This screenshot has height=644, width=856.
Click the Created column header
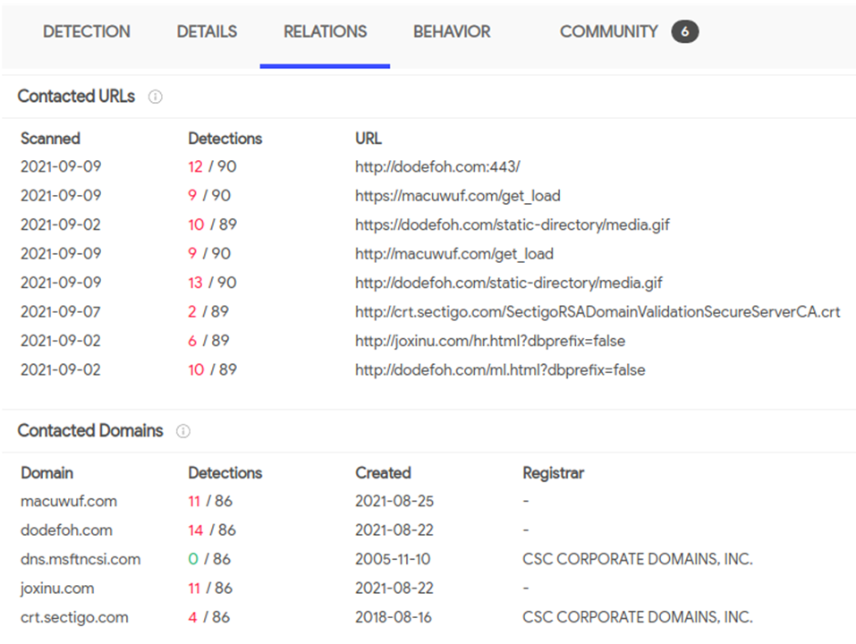pyautogui.click(x=383, y=472)
